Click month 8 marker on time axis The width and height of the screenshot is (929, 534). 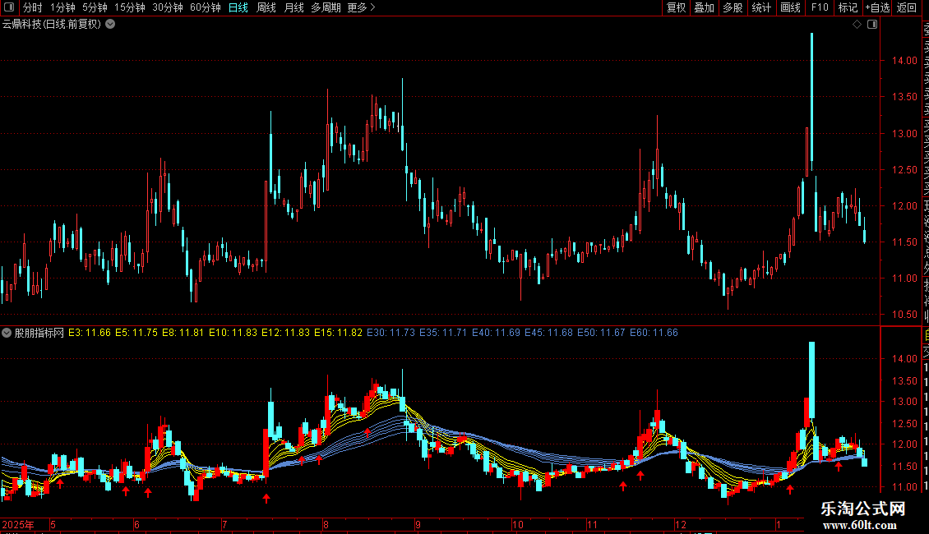(326, 524)
